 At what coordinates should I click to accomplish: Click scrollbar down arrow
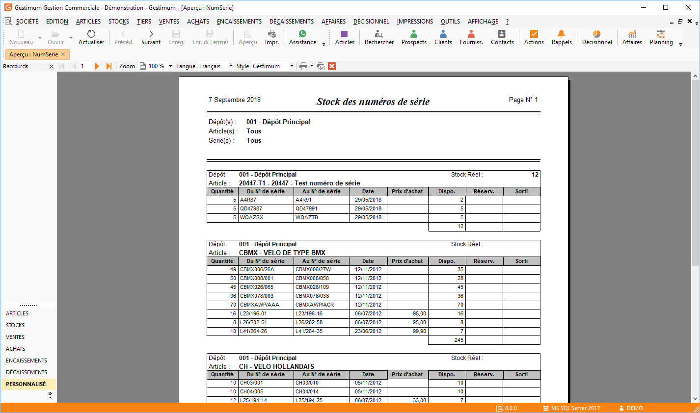(x=695, y=399)
